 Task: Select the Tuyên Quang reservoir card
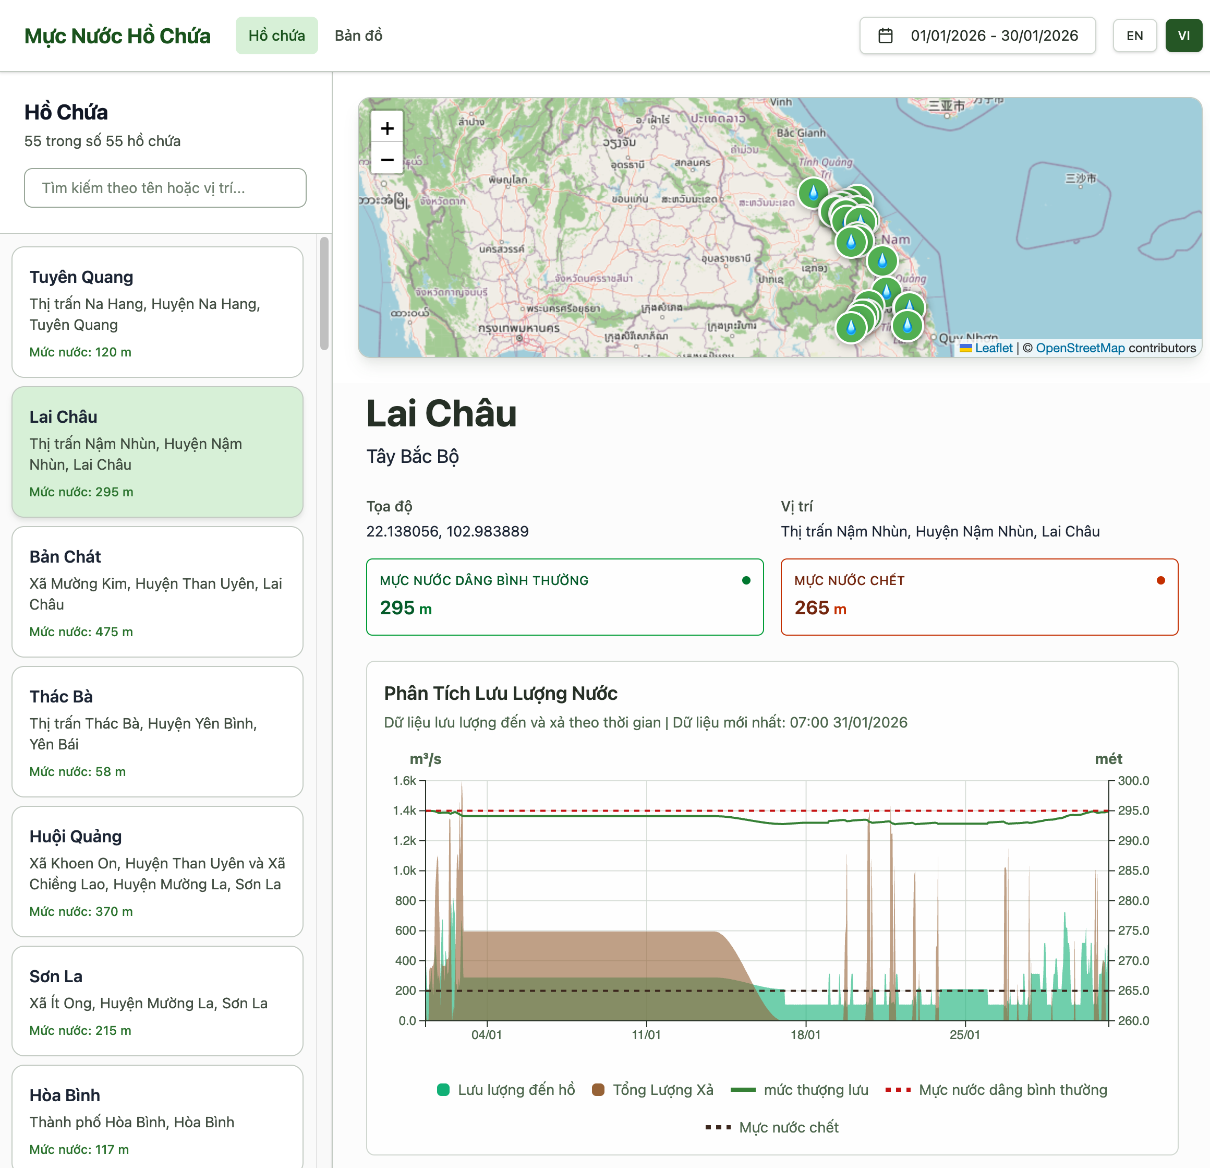pos(158,312)
